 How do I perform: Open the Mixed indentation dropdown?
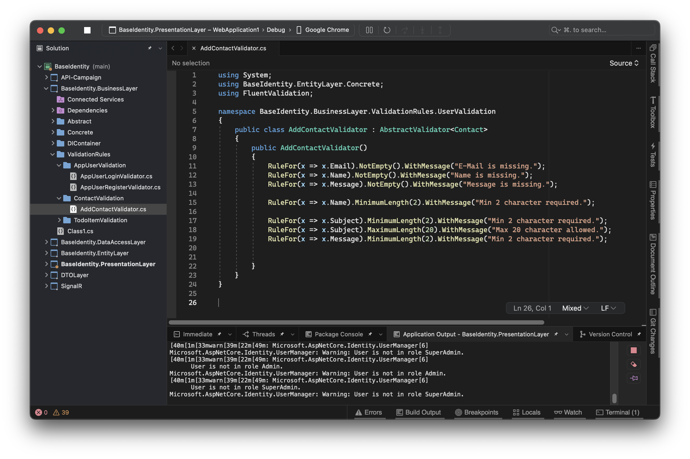575,308
